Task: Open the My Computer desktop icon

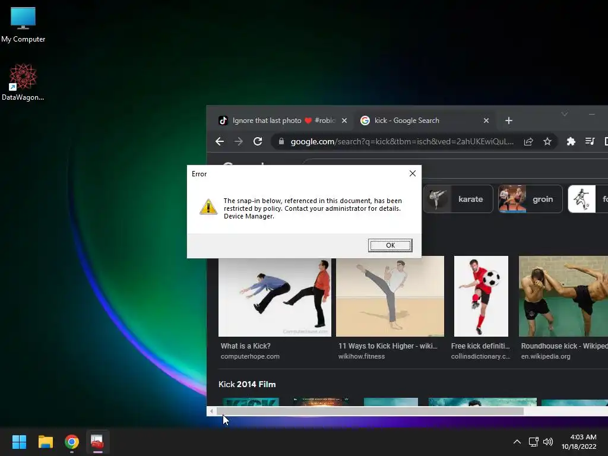Action: [23, 25]
